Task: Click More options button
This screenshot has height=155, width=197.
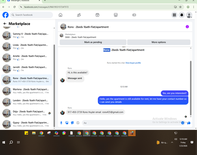Action: pyautogui.click(x=159, y=42)
